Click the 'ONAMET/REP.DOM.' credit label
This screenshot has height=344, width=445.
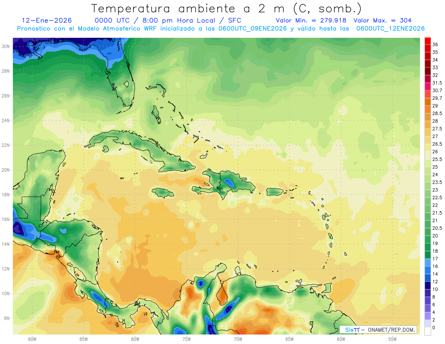pyautogui.click(x=392, y=330)
